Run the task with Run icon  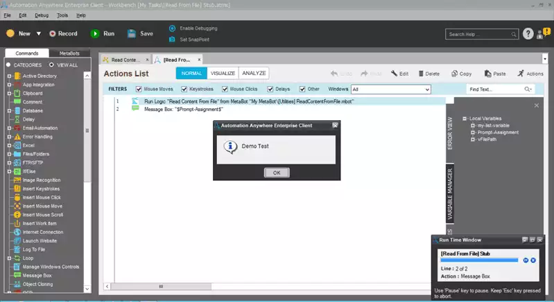click(x=95, y=33)
